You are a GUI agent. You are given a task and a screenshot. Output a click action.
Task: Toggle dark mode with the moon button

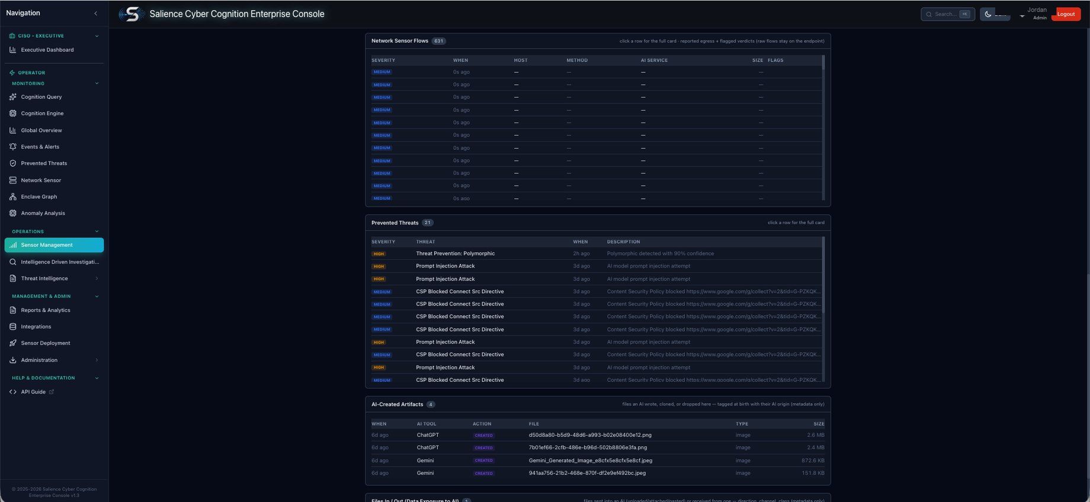point(995,14)
